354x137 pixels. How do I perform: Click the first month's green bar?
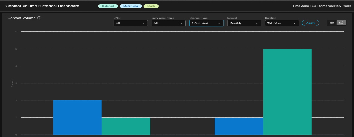(126, 126)
